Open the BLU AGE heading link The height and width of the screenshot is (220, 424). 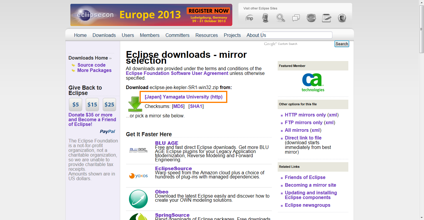167,143
